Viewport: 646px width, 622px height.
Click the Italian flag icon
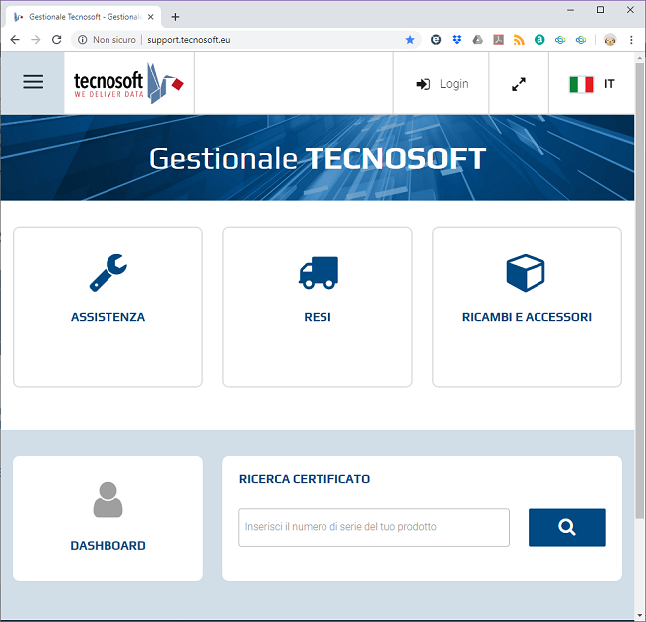pos(581,84)
